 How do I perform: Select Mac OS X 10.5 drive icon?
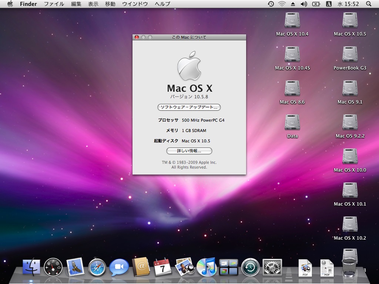(x=350, y=20)
